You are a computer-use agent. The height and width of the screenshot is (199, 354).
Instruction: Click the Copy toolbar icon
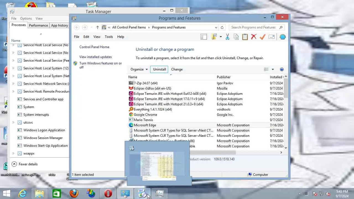coord(236,37)
